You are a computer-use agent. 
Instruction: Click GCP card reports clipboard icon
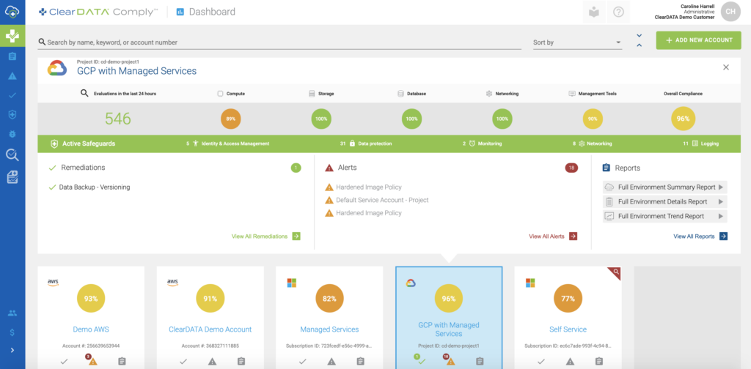(480, 362)
